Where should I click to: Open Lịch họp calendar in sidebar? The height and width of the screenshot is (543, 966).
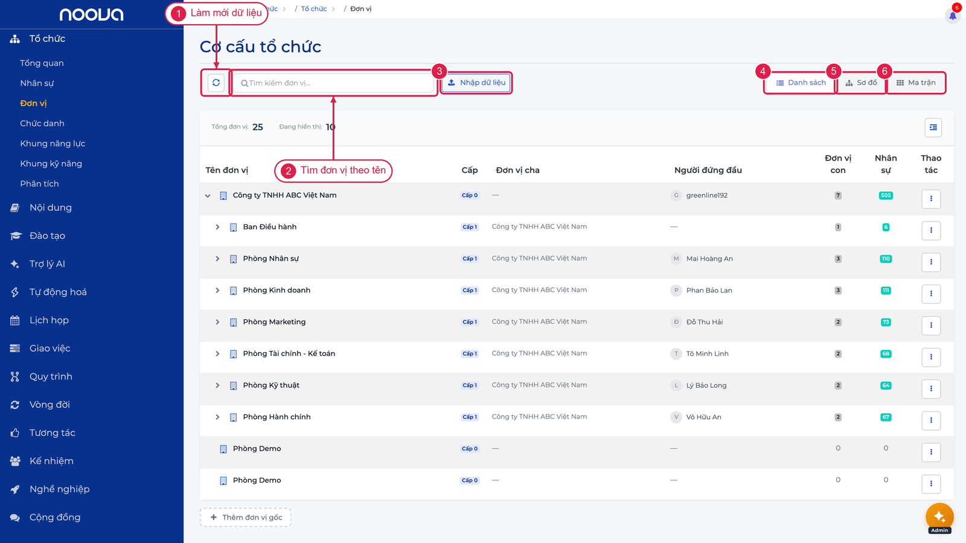point(49,320)
